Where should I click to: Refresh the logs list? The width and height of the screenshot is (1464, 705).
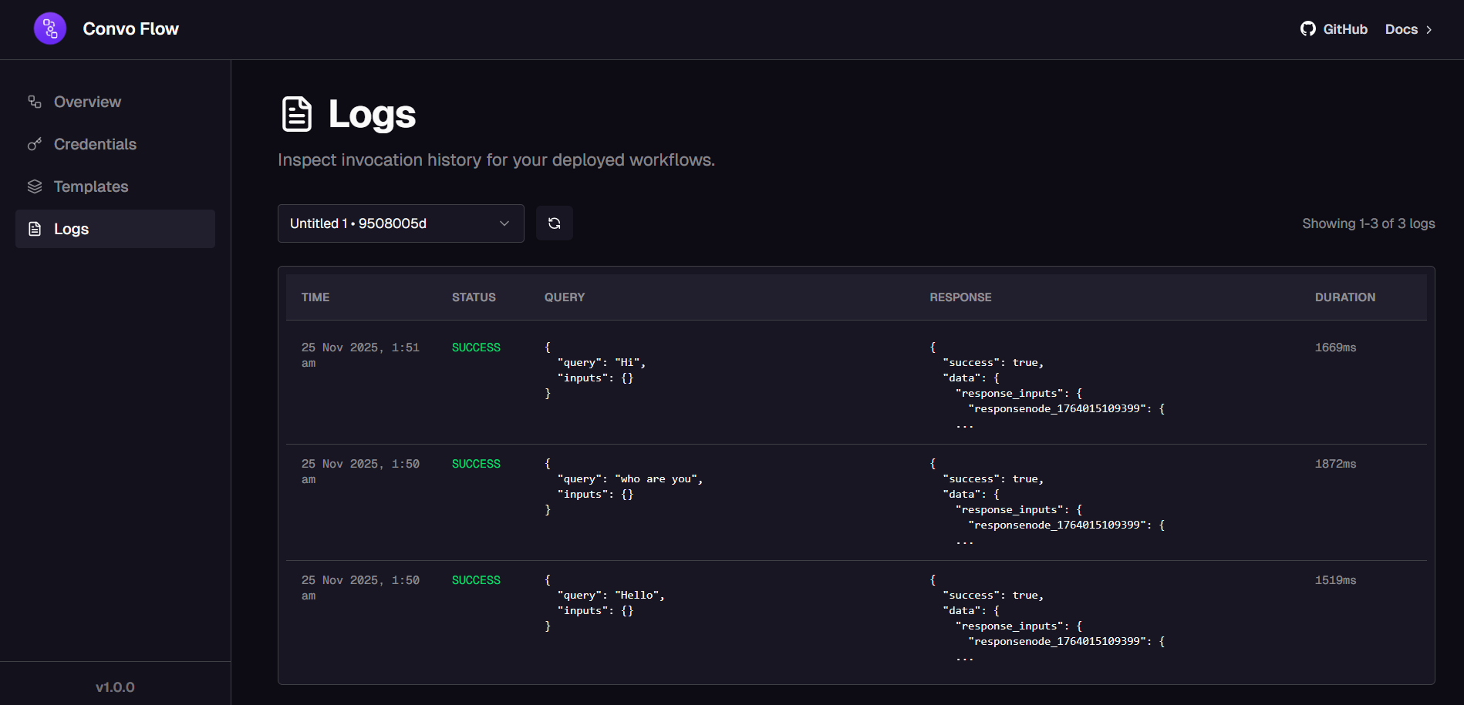554,223
